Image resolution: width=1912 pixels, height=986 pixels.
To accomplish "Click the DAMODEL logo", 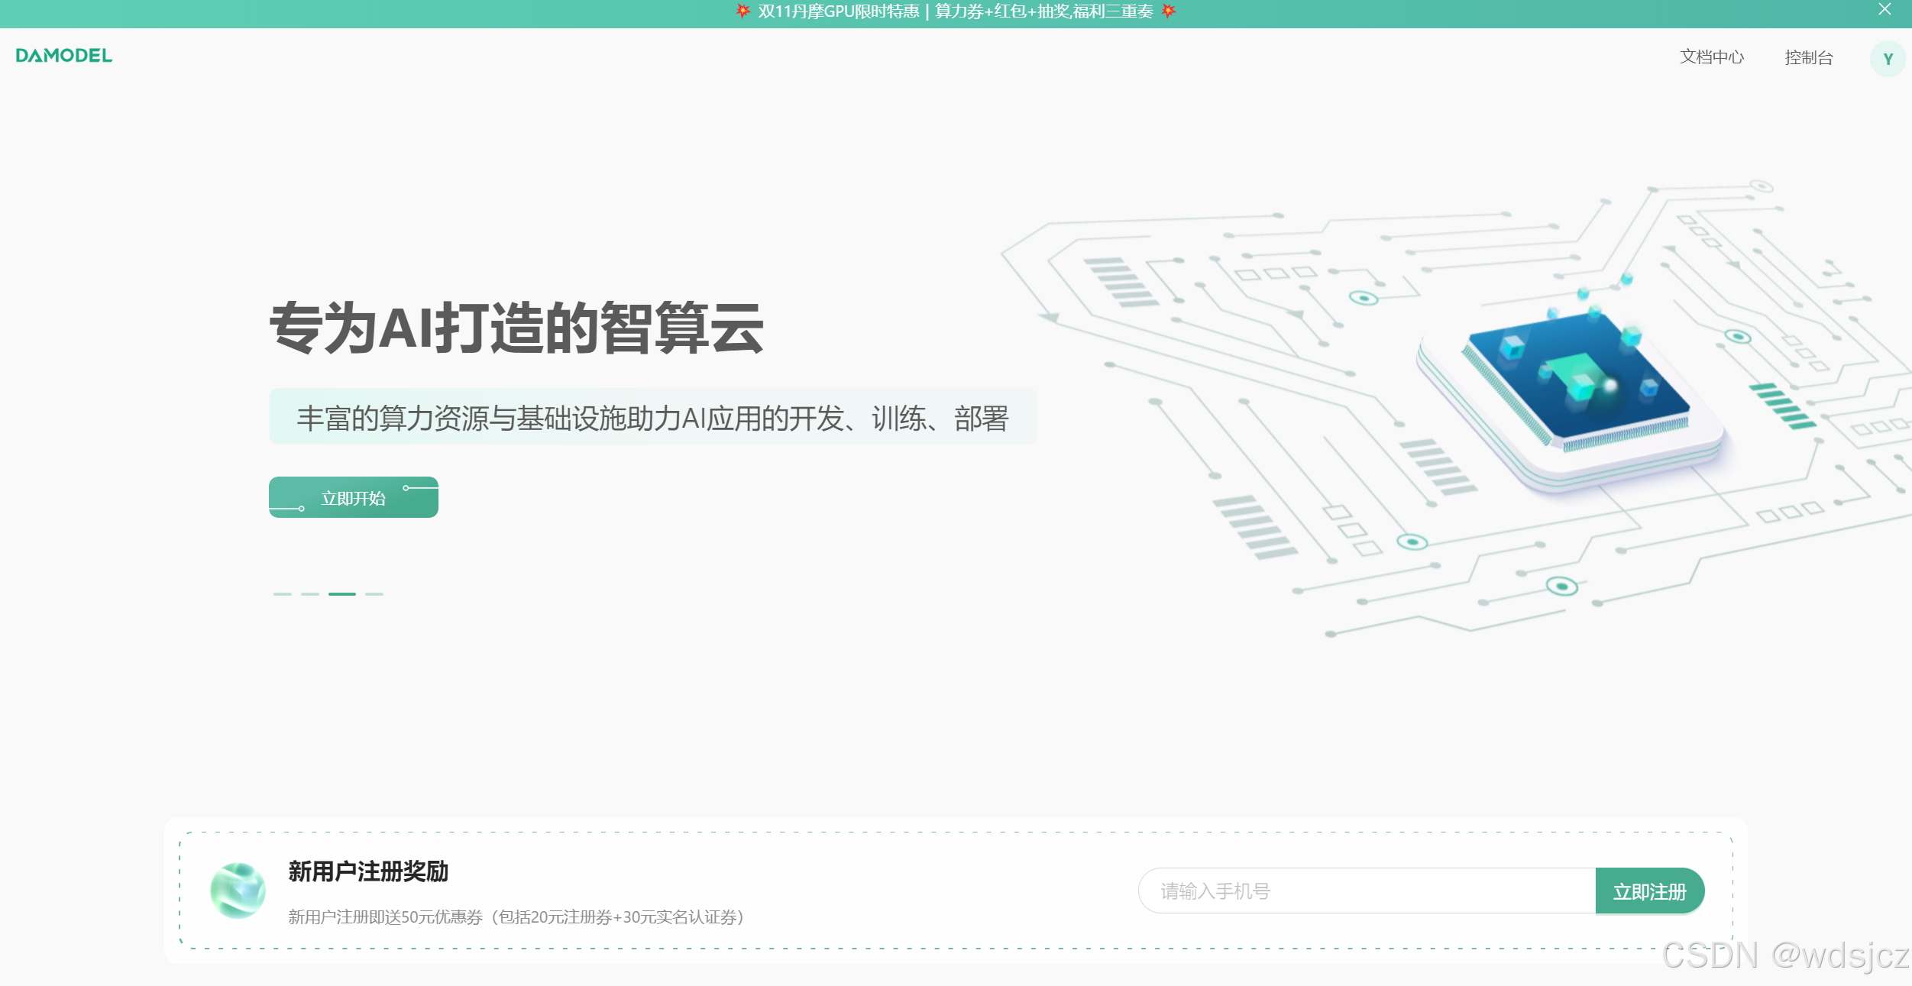I will (63, 56).
